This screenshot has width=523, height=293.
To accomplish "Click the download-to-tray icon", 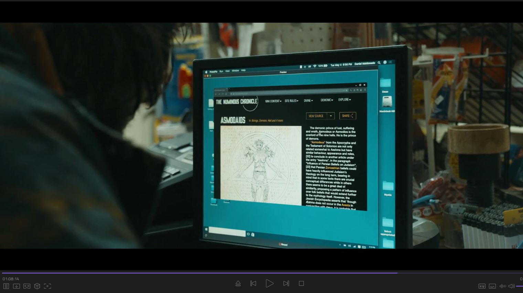I will pos(17,286).
